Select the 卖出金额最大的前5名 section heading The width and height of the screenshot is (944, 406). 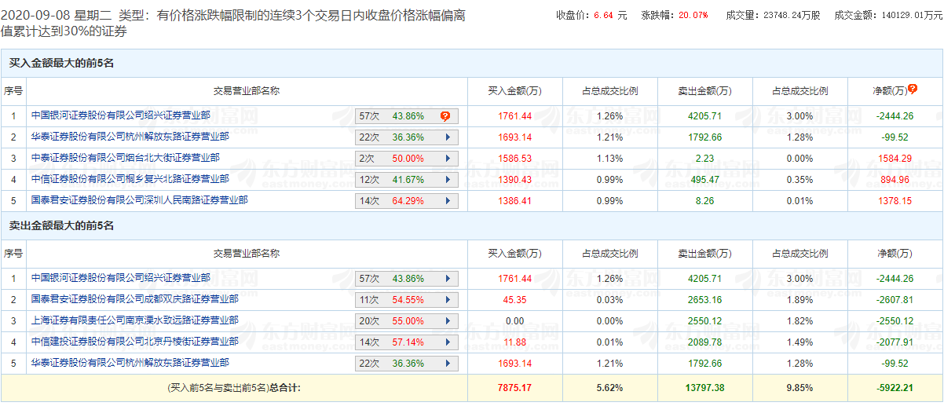(62, 225)
